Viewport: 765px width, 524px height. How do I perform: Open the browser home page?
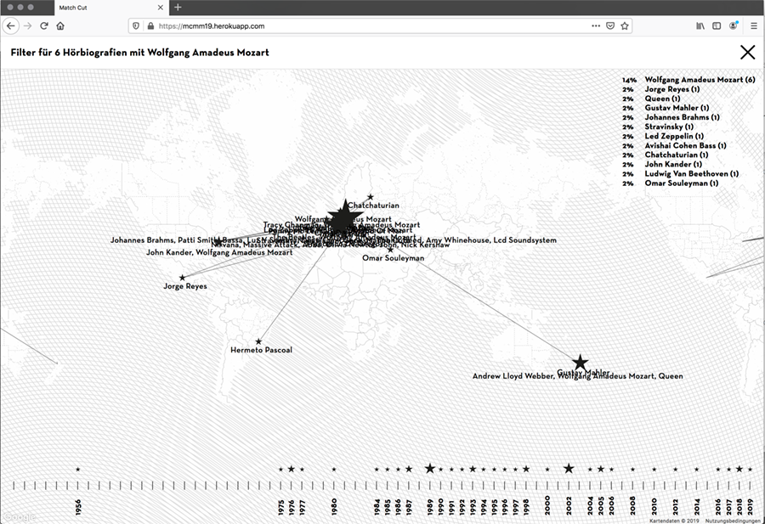[60, 25]
